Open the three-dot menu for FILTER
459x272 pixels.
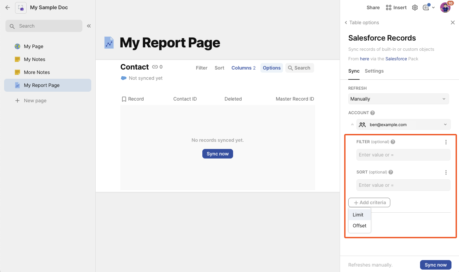[446, 142]
